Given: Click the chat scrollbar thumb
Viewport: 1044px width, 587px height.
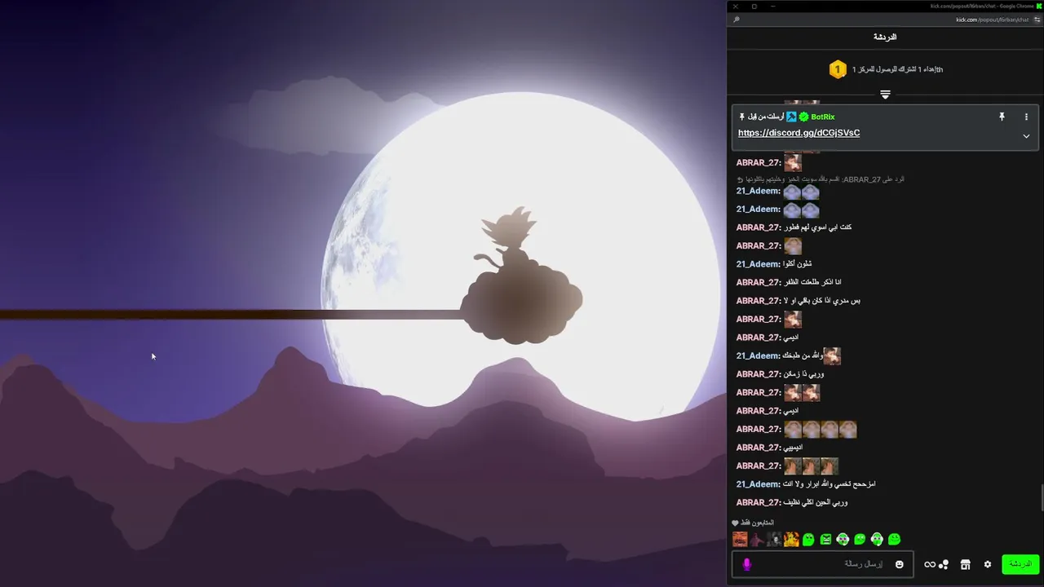Looking at the screenshot, I should point(1041,497).
